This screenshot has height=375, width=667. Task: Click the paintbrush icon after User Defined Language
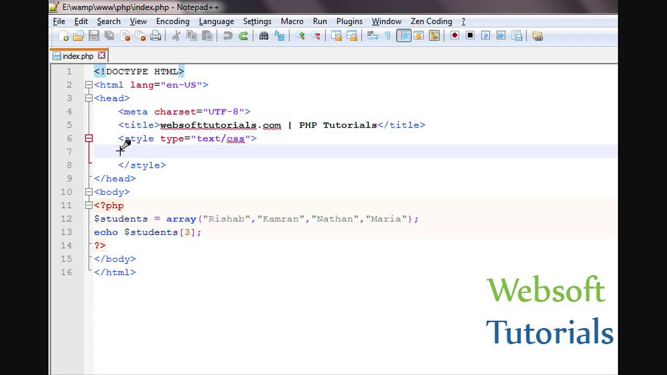coord(434,36)
